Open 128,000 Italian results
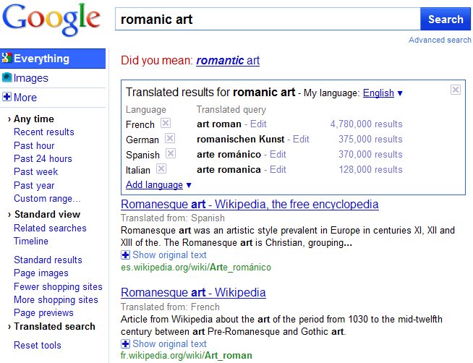The image size is (473, 363). [x=371, y=169]
